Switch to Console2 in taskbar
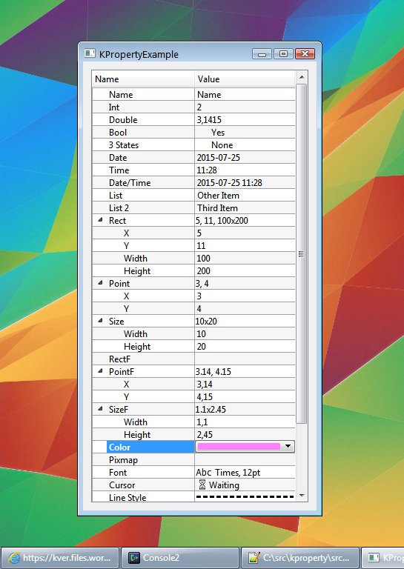The height and width of the screenshot is (569, 404). click(x=180, y=558)
